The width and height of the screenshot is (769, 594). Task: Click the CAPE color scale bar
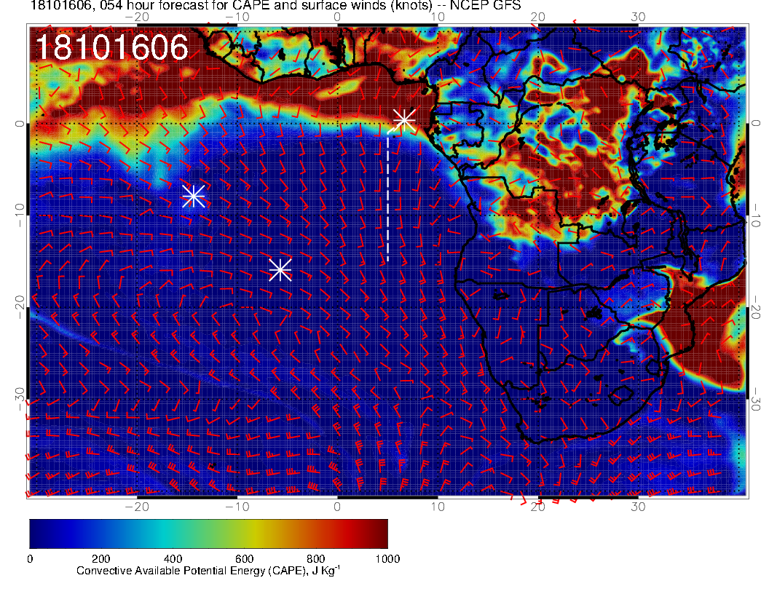tap(208, 534)
